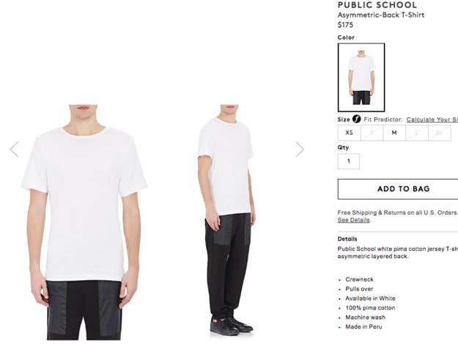Viewport: 458px width, 344px height.
Task: Pick the crossed-out size L option
Action: (x=417, y=133)
